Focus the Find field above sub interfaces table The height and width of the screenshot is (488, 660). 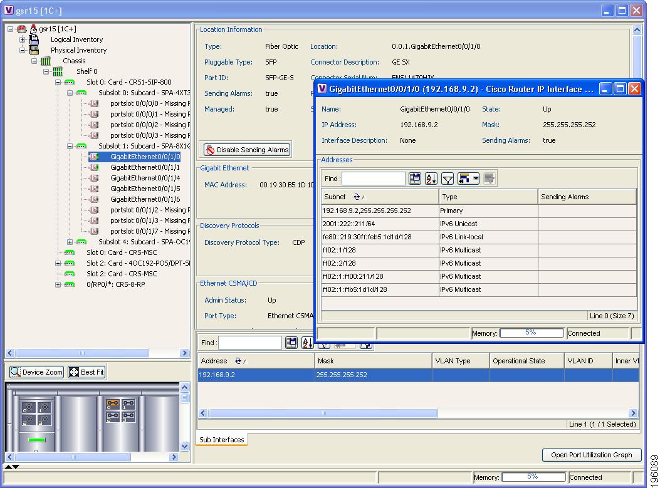pyautogui.click(x=250, y=343)
